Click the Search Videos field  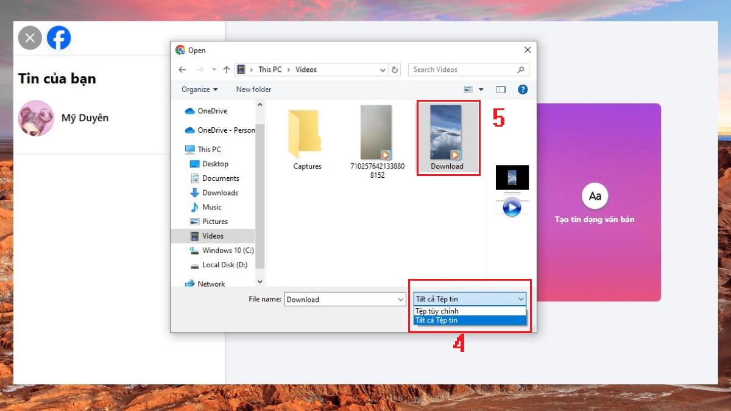point(468,69)
